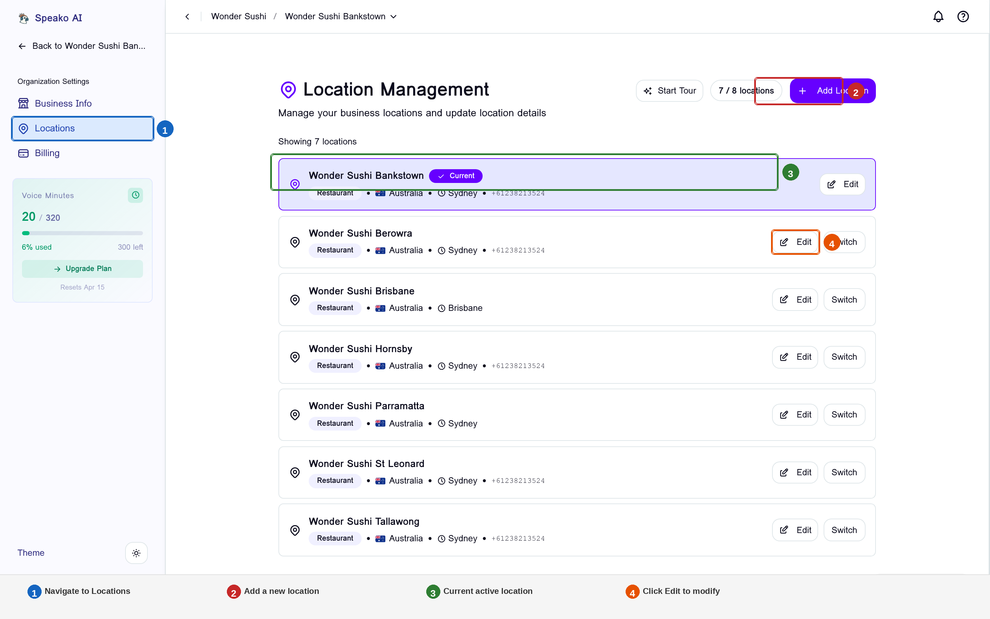Click the Upgrade Plan button
This screenshot has height=619, width=990.
[x=82, y=269]
